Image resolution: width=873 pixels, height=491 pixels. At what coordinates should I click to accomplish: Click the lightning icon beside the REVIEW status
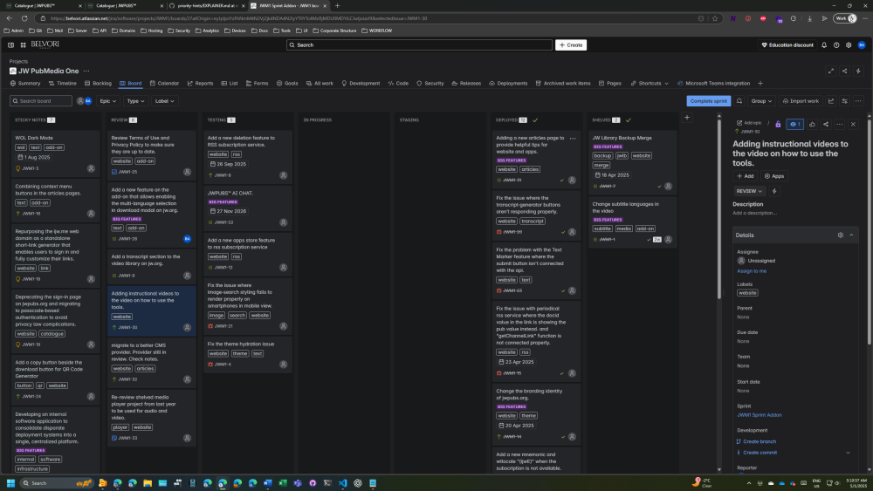point(775,191)
